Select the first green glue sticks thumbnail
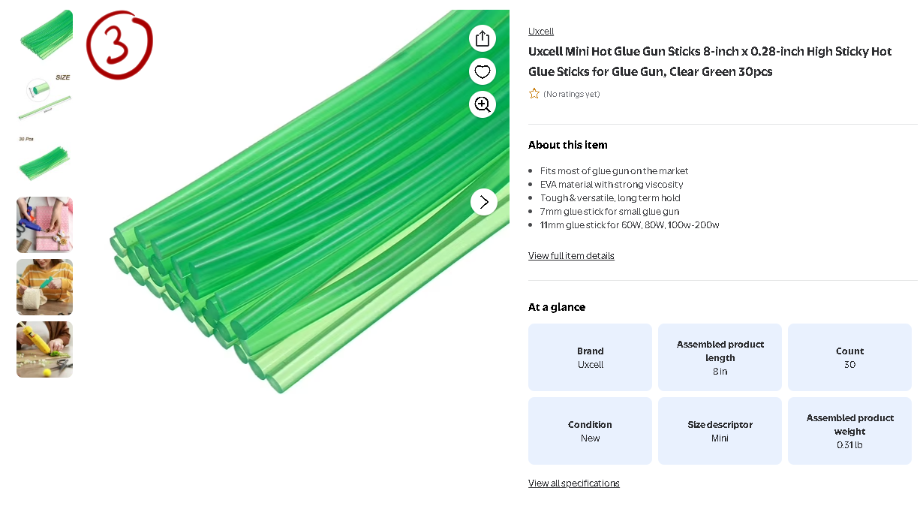The height and width of the screenshot is (509, 923). (x=45, y=38)
